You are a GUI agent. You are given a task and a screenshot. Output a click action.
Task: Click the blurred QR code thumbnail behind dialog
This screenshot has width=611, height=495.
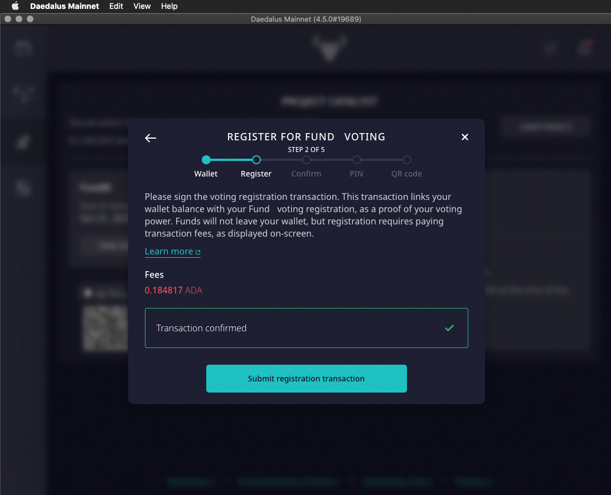point(105,329)
